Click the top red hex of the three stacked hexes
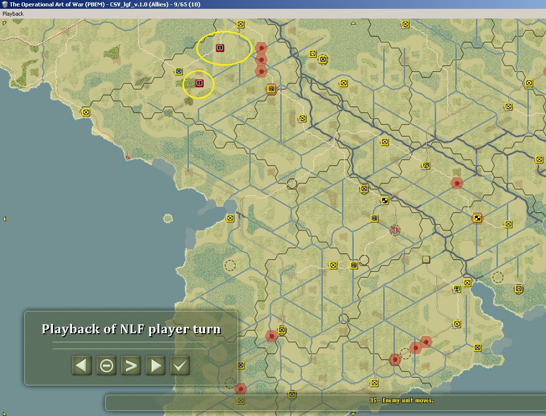 pos(261,48)
